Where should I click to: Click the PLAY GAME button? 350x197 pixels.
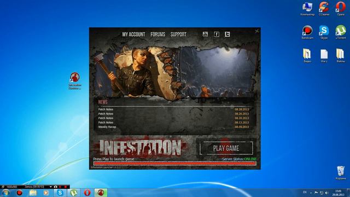pos(226,148)
